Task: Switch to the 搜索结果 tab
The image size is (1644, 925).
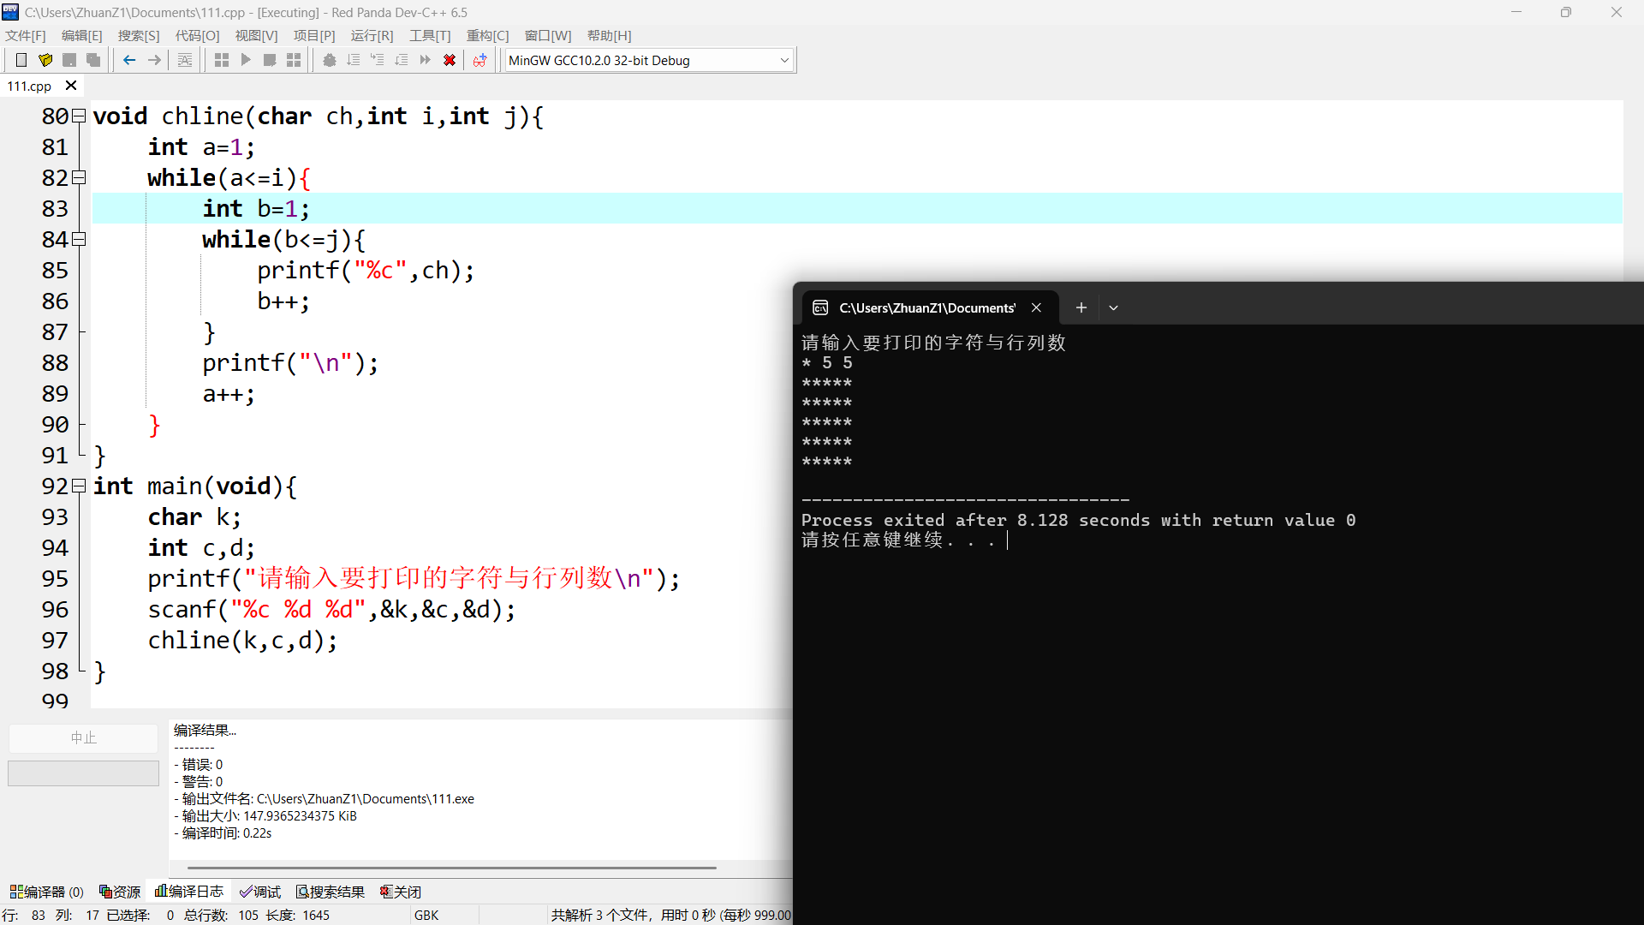Action: (331, 892)
